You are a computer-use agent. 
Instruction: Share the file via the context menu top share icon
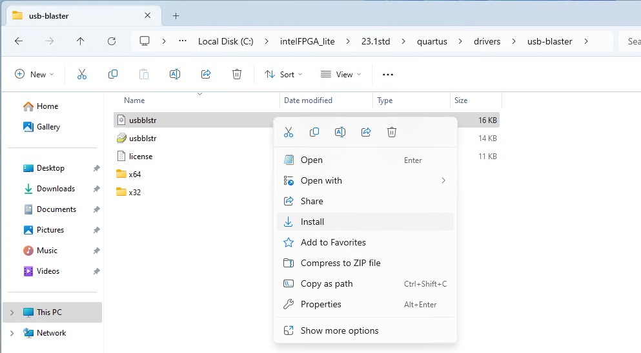(x=366, y=132)
